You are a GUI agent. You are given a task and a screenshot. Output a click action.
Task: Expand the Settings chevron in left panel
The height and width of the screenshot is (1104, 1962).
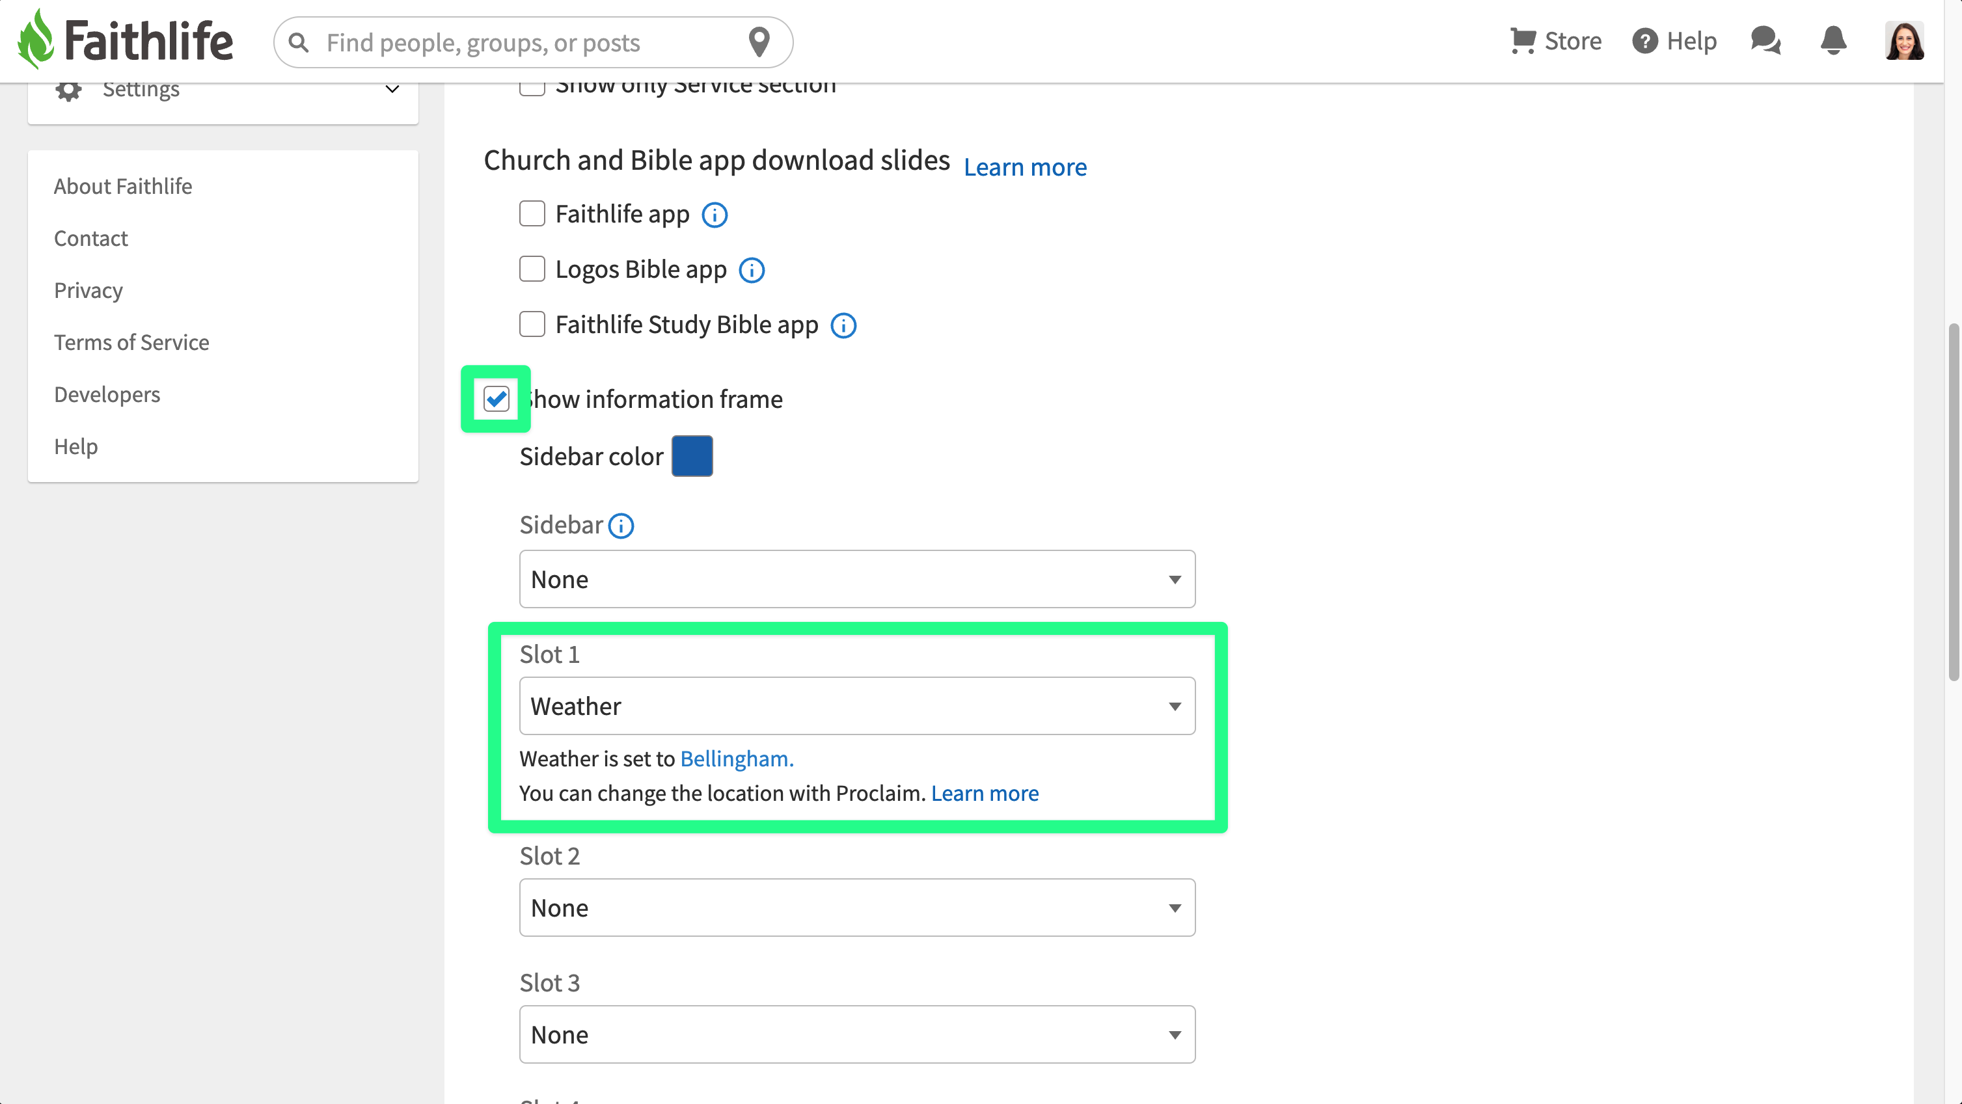tap(392, 89)
